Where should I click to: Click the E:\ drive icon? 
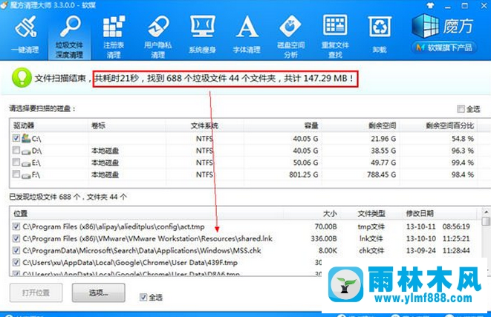(26, 163)
